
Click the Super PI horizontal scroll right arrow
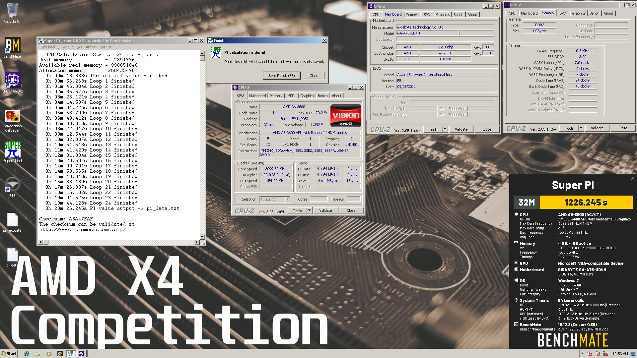[x=197, y=242]
